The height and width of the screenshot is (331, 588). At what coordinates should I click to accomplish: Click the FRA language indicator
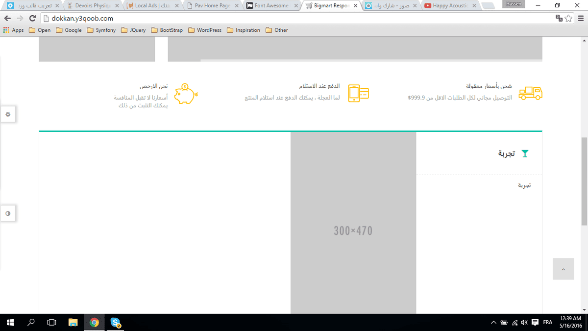548,322
